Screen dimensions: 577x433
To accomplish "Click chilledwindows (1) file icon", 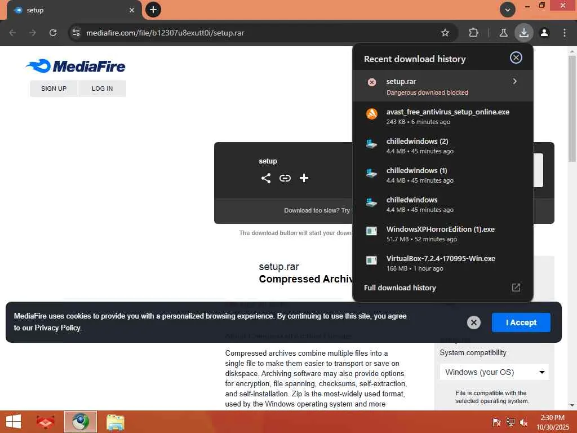I will (372, 173).
